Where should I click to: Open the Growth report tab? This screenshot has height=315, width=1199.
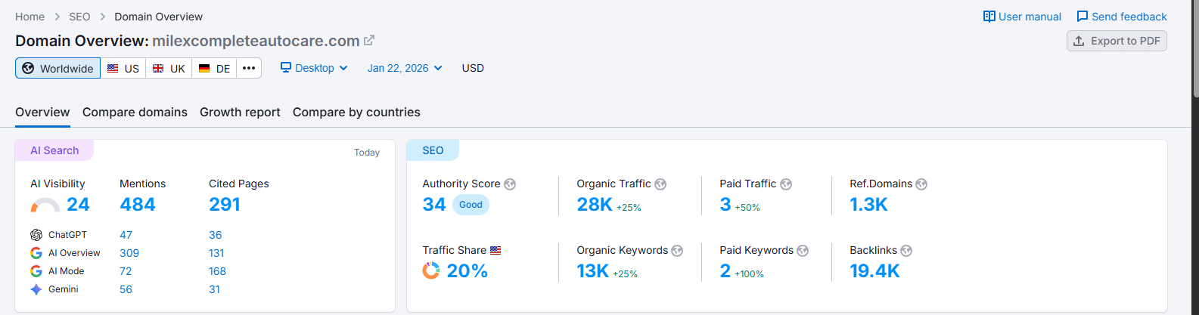point(240,112)
